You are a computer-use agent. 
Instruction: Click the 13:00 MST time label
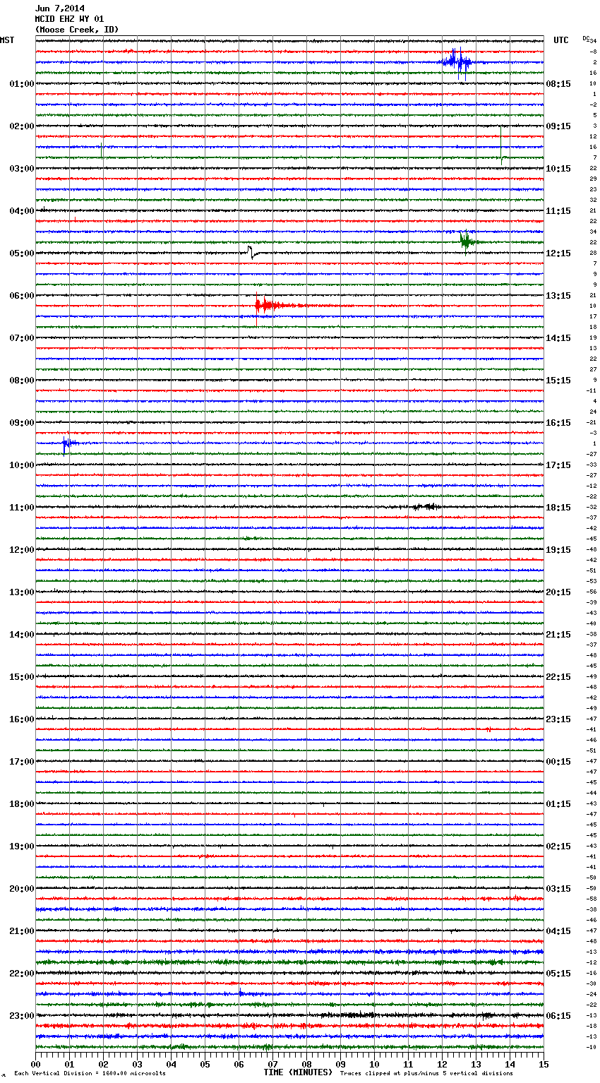22,592
